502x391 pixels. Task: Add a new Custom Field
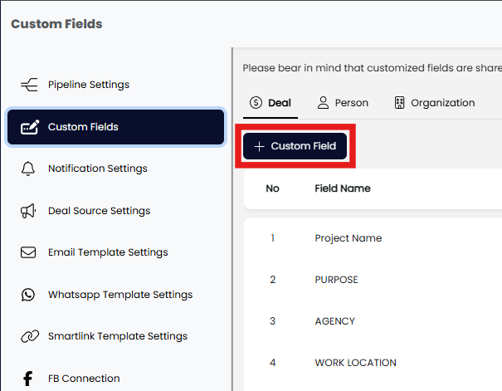[x=295, y=146]
